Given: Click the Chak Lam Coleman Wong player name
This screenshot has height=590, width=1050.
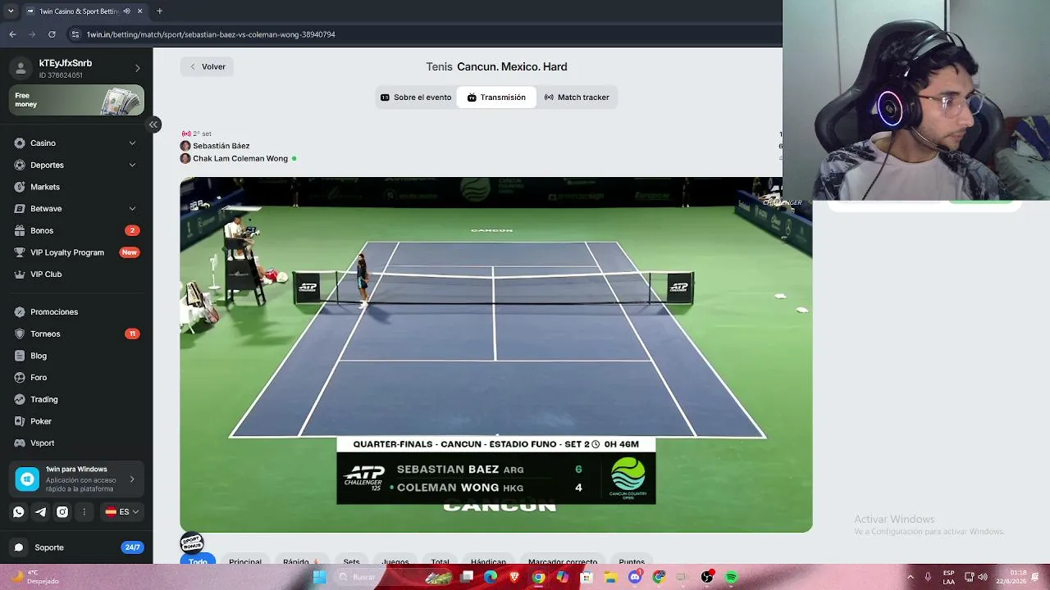Looking at the screenshot, I should [x=240, y=159].
